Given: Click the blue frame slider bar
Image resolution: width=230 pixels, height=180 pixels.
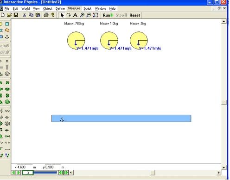Looking at the screenshot, I should coord(45,173).
